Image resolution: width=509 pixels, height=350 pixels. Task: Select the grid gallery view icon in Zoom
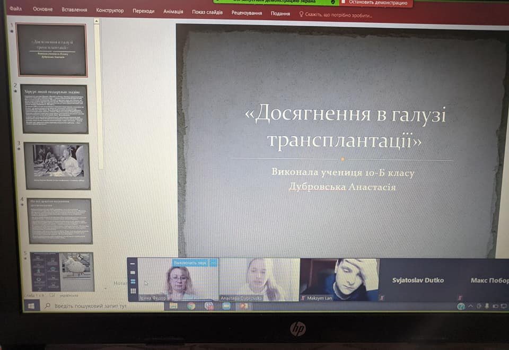(133, 291)
